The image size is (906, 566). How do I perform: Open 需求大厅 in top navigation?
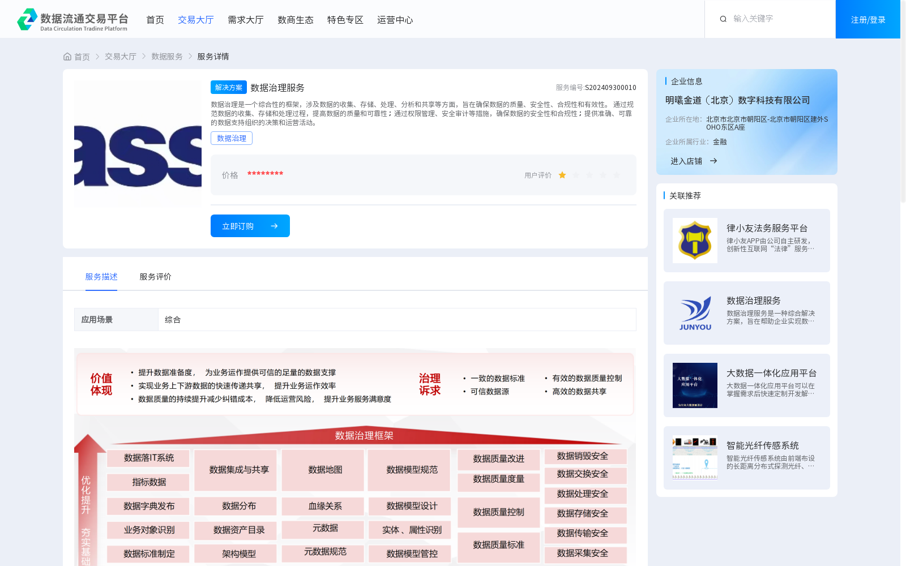tap(246, 20)
